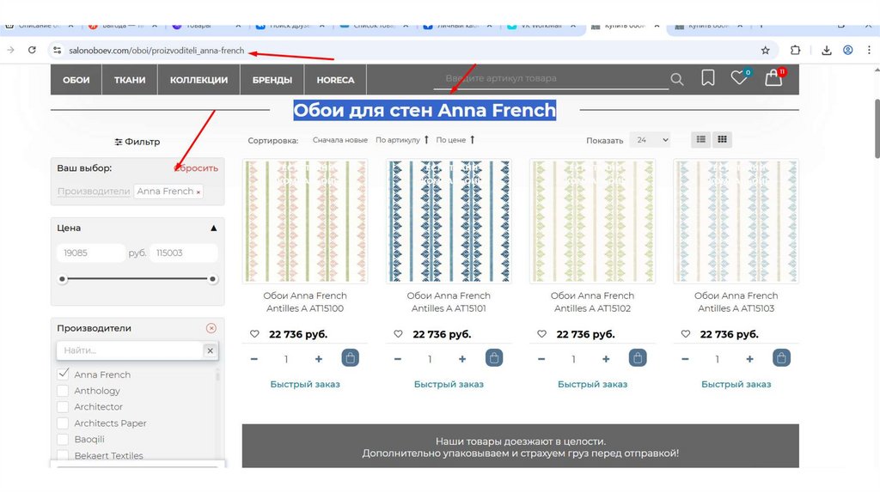Image resolution: width=880 pixels, height=493 pixels.
Task: Clear the manufacturer search field X
Action: [x=210, y=350]
